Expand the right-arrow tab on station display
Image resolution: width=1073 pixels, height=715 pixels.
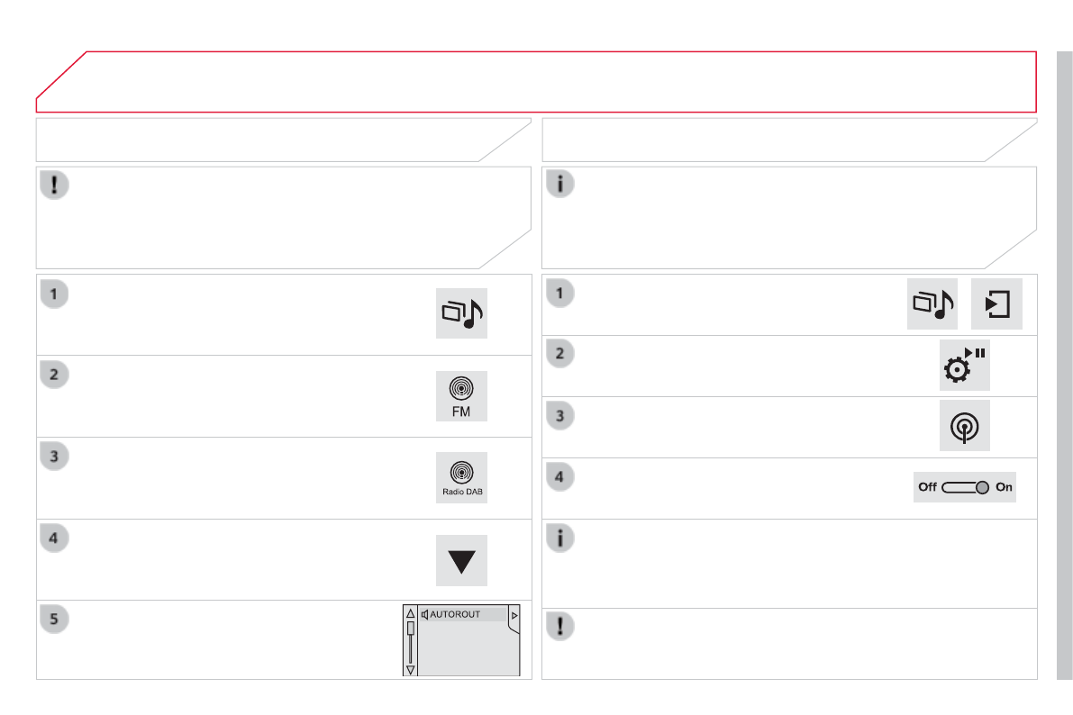514,615
